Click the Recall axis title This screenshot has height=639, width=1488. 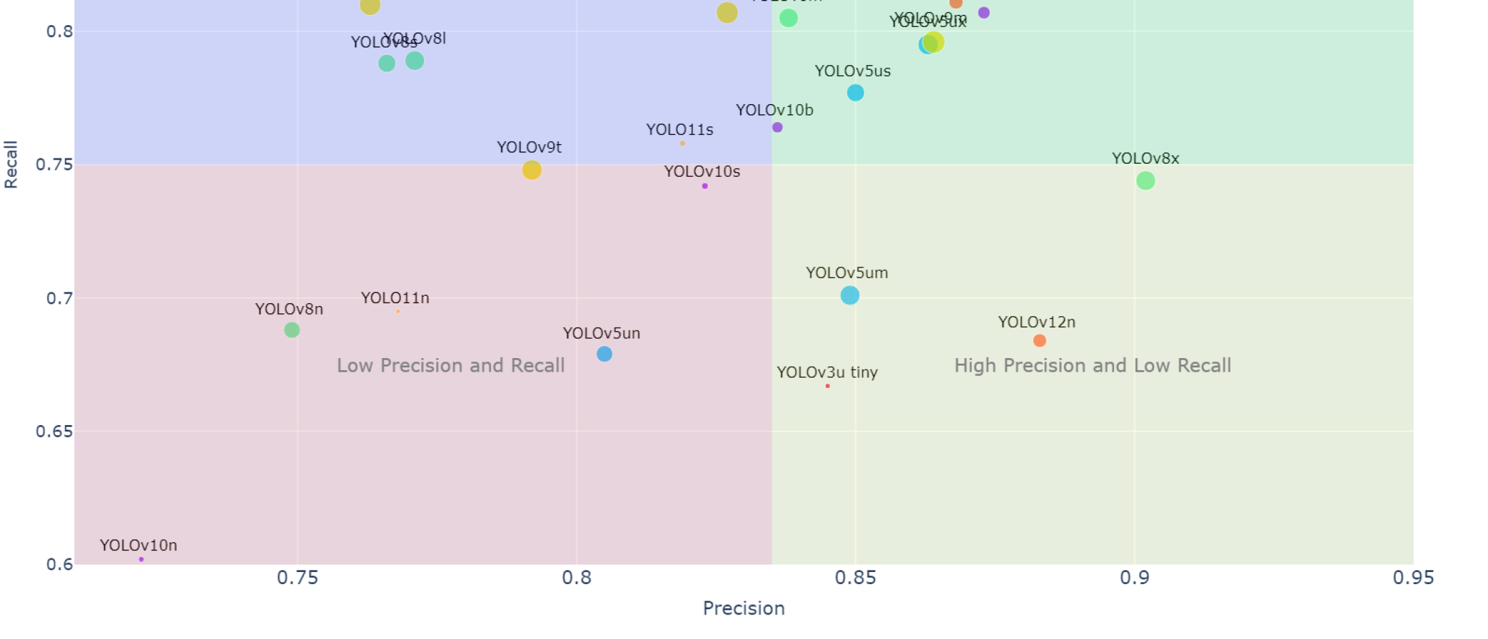11,164
